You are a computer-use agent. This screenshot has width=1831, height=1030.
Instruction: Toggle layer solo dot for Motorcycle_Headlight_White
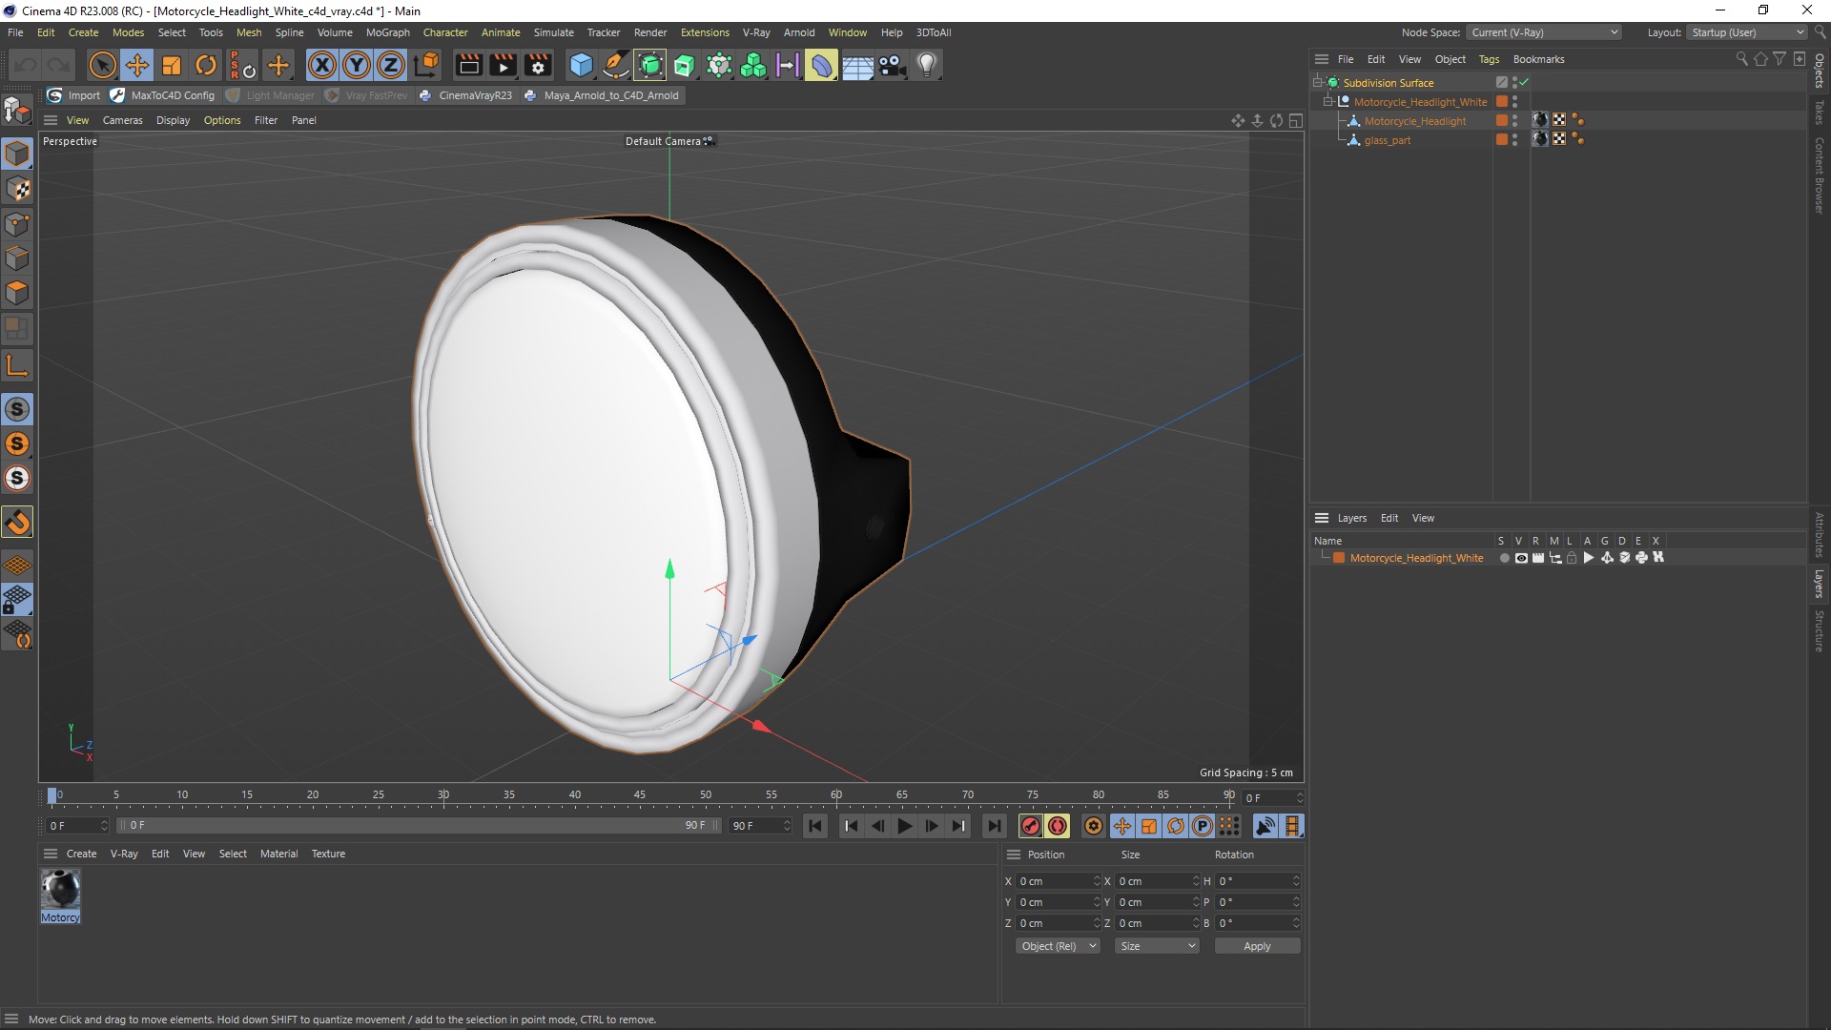pyautogui.click(x=1504, y=558)
